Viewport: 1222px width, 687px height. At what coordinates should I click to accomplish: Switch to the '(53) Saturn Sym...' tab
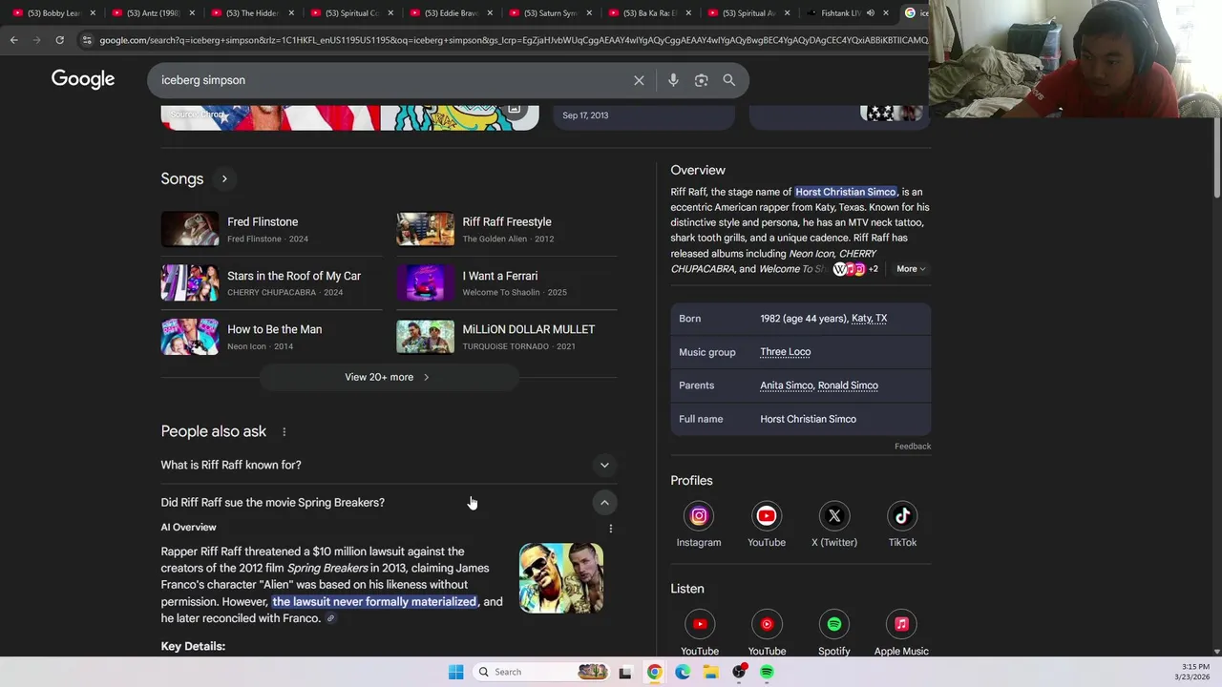tap(550, 13)
